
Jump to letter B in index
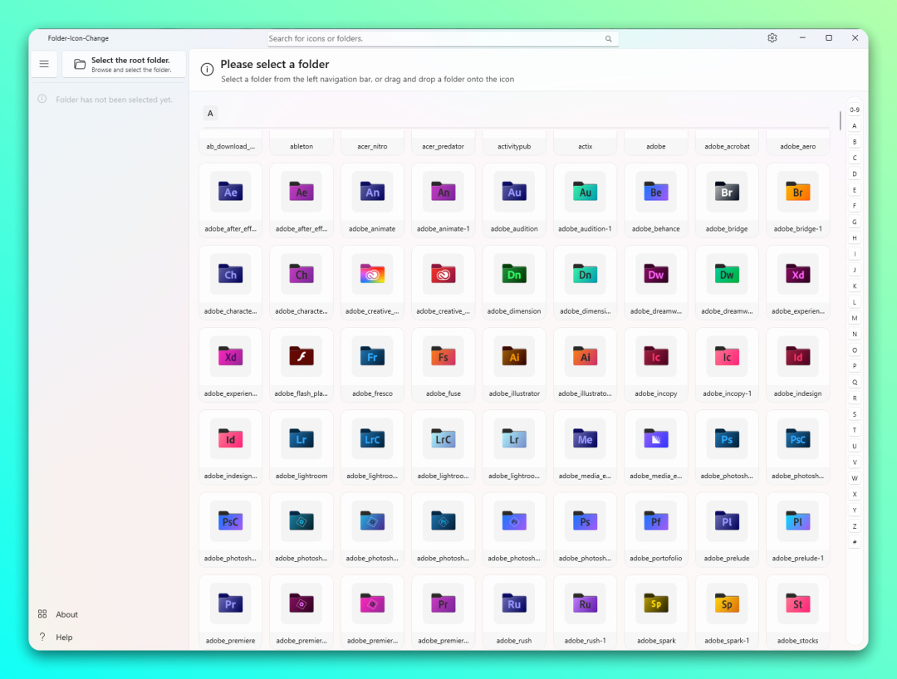click(x=855, y=142)
